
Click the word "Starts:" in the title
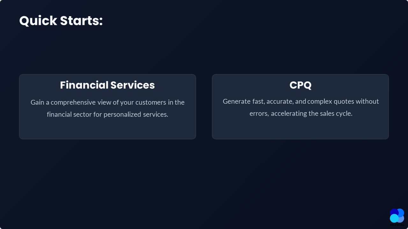pos(81,21)
